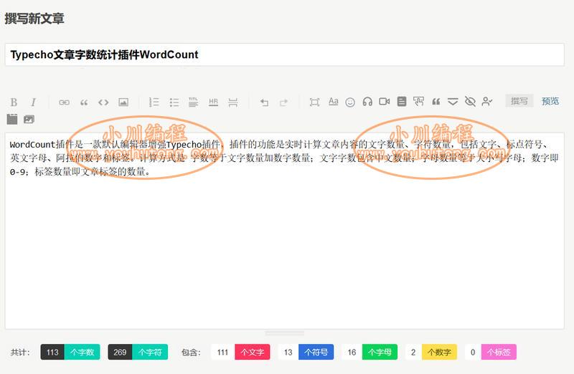The image size is (574, 374).
Task: Click the 269 character count value
Action: tap(120, 352)
